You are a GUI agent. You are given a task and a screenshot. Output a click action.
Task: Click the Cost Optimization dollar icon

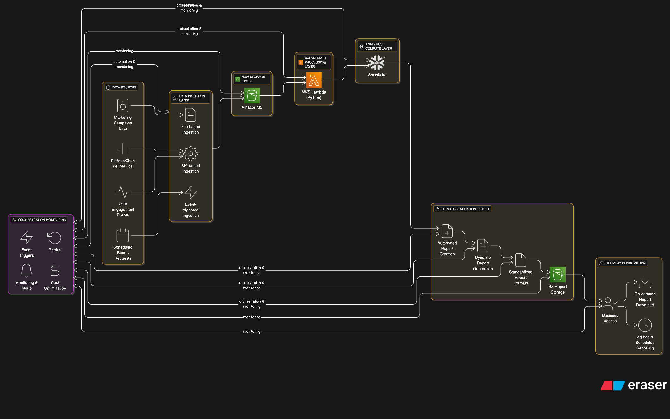click(54, 271)
